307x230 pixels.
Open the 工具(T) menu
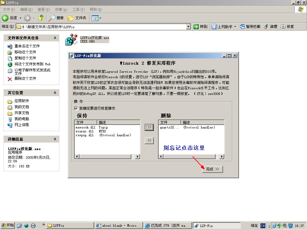tap(79, 9)
